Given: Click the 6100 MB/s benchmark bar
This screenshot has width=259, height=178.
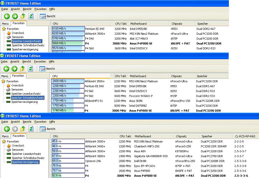Looking at the screenshot, I should [x=68, y=29].
